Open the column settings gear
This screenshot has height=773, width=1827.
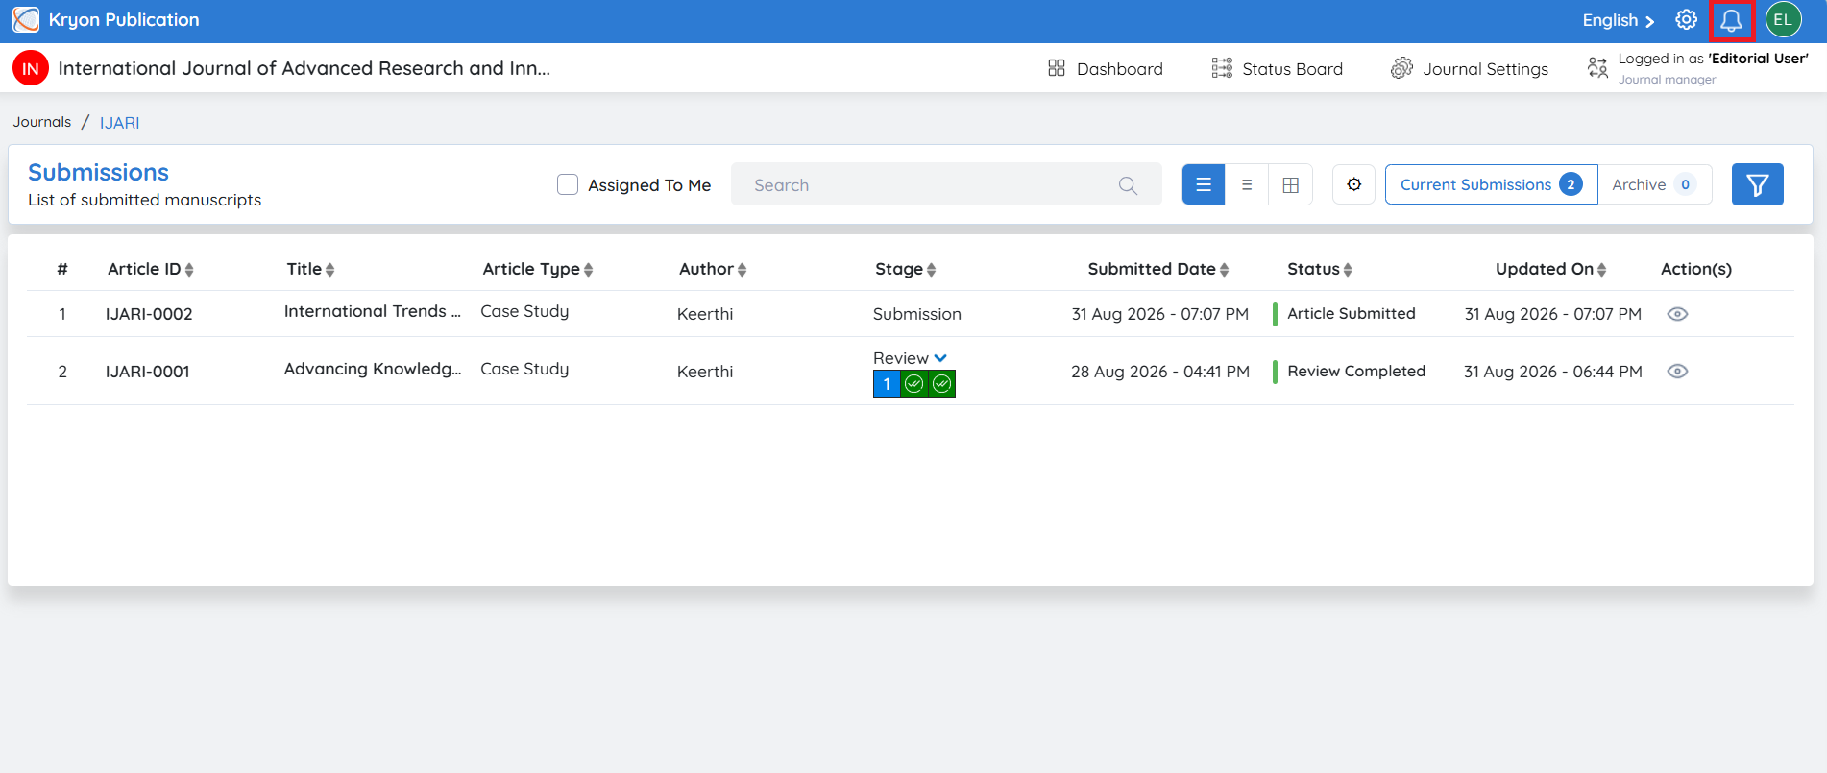[1353, 184]
